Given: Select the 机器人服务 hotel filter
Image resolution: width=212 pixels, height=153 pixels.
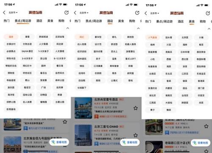Looking at the screenshot, I should coord(131,44).
